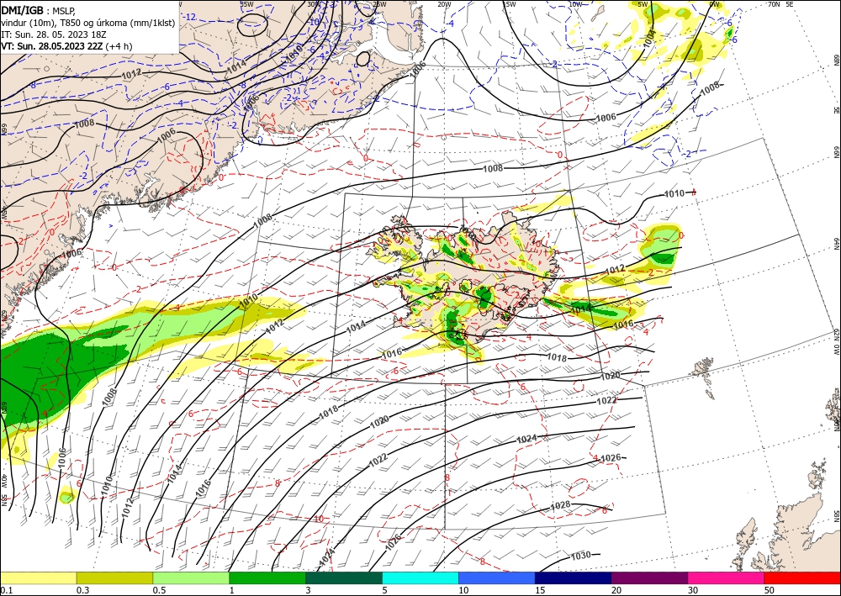Click the '25W' longitude label at top

378,4
